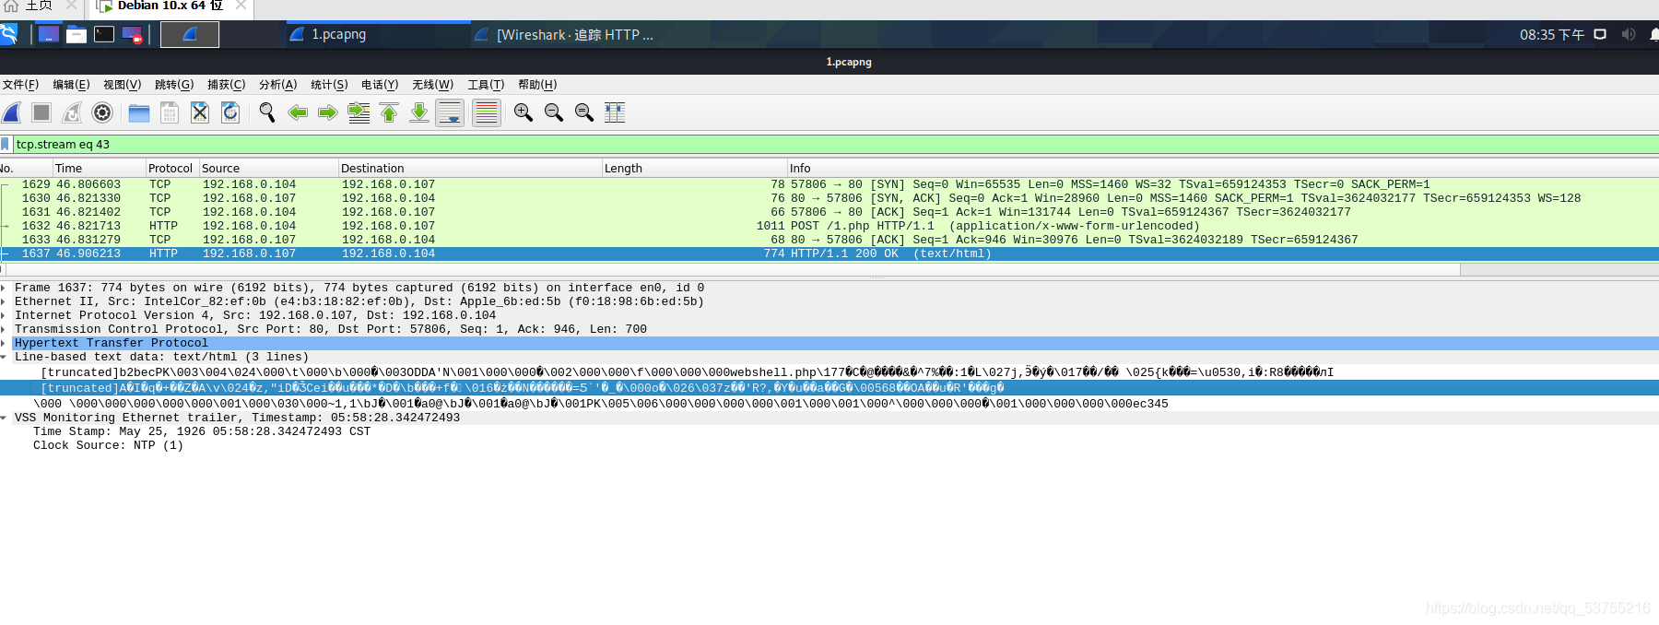Open the 帮助(H) menu
Image resolution: width=1659 pixels, height=625 pixels.
(537, 85)
